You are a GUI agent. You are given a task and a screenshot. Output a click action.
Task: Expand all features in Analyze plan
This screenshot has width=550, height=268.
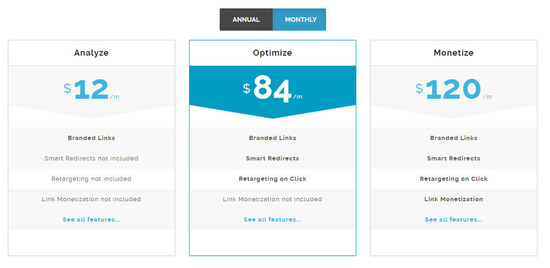(x=91, y=219)
